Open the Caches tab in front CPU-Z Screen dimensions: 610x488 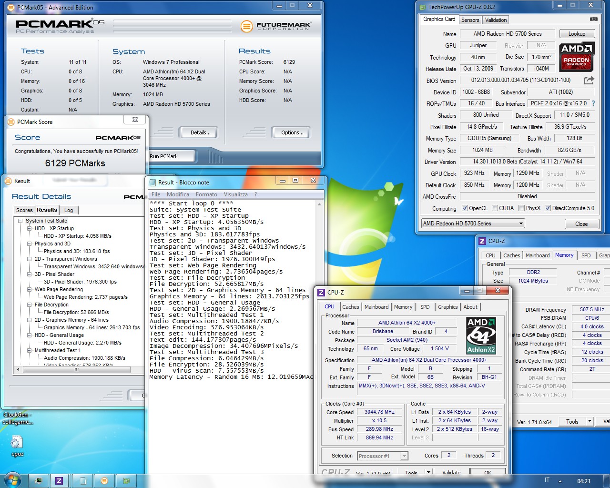pos(350,307)
